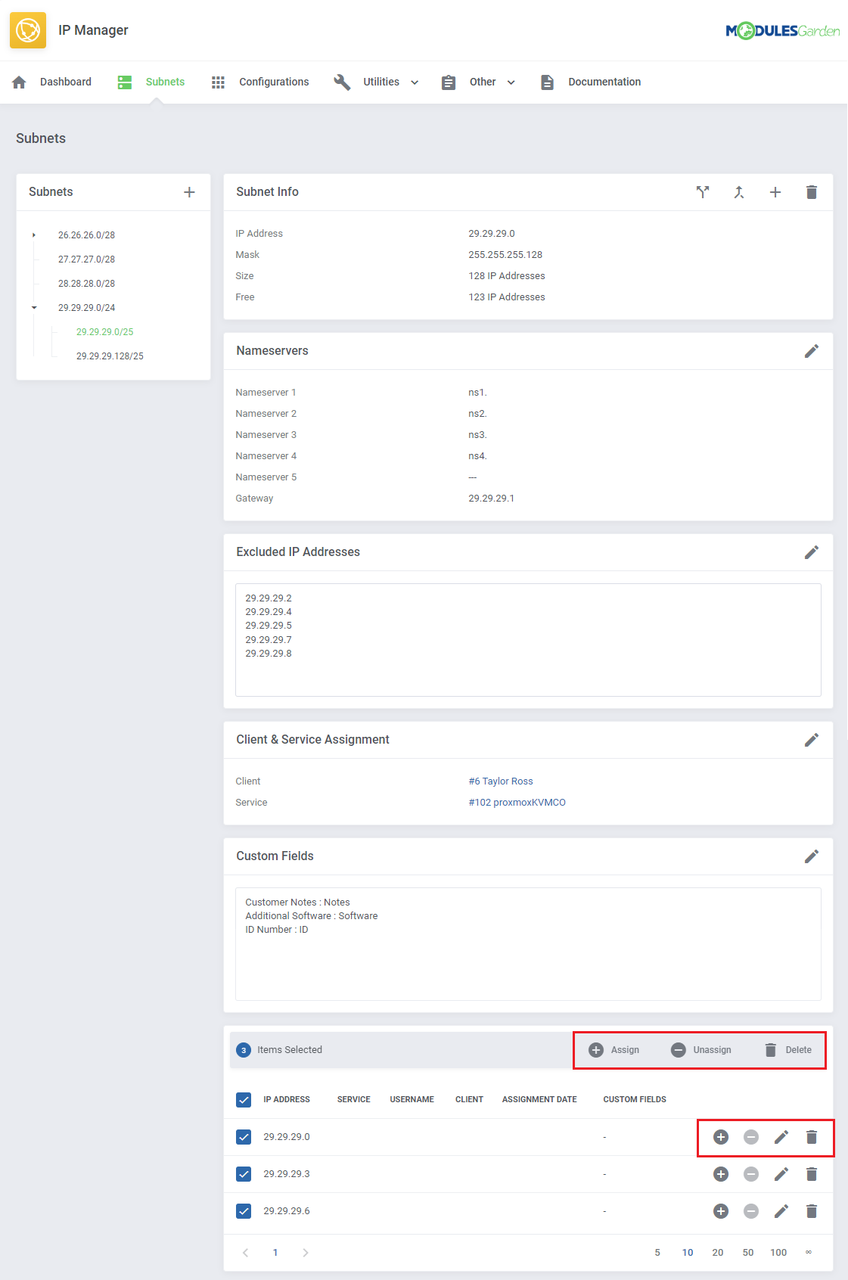Image resolution: width=848 pixels, height=1280 pixels.
Task: Unassign IP 29.29.29.0 with minus icon
Action: click(x=751, y=1137)
